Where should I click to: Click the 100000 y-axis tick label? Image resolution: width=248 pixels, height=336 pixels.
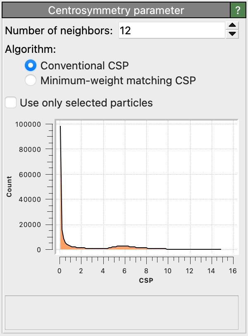tap(27, 124)
